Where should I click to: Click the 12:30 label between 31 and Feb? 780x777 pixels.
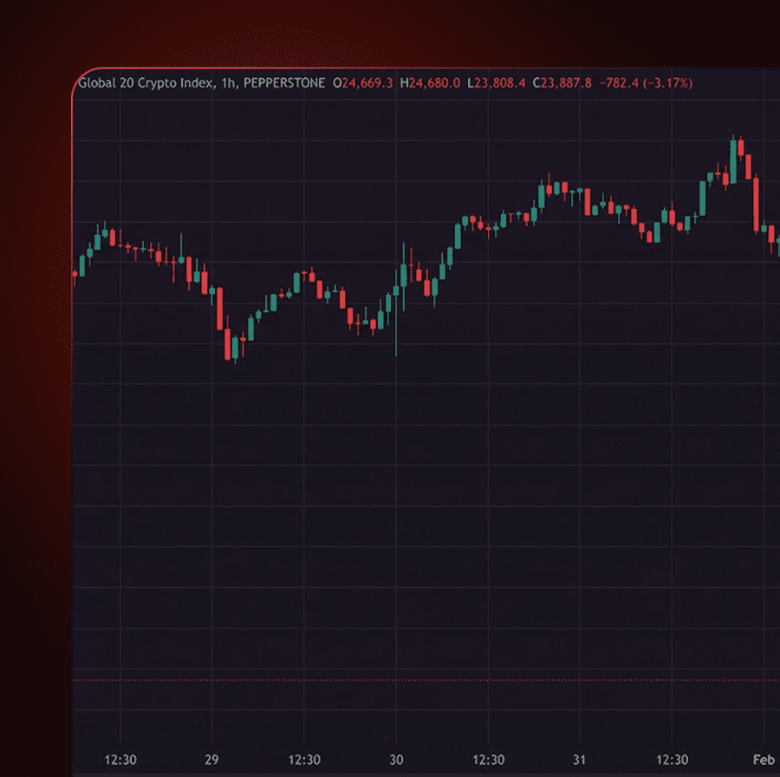pyautogui.click(x=674, y=760)
